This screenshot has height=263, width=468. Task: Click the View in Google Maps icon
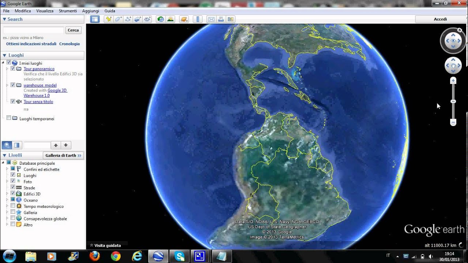coord(231,19)
